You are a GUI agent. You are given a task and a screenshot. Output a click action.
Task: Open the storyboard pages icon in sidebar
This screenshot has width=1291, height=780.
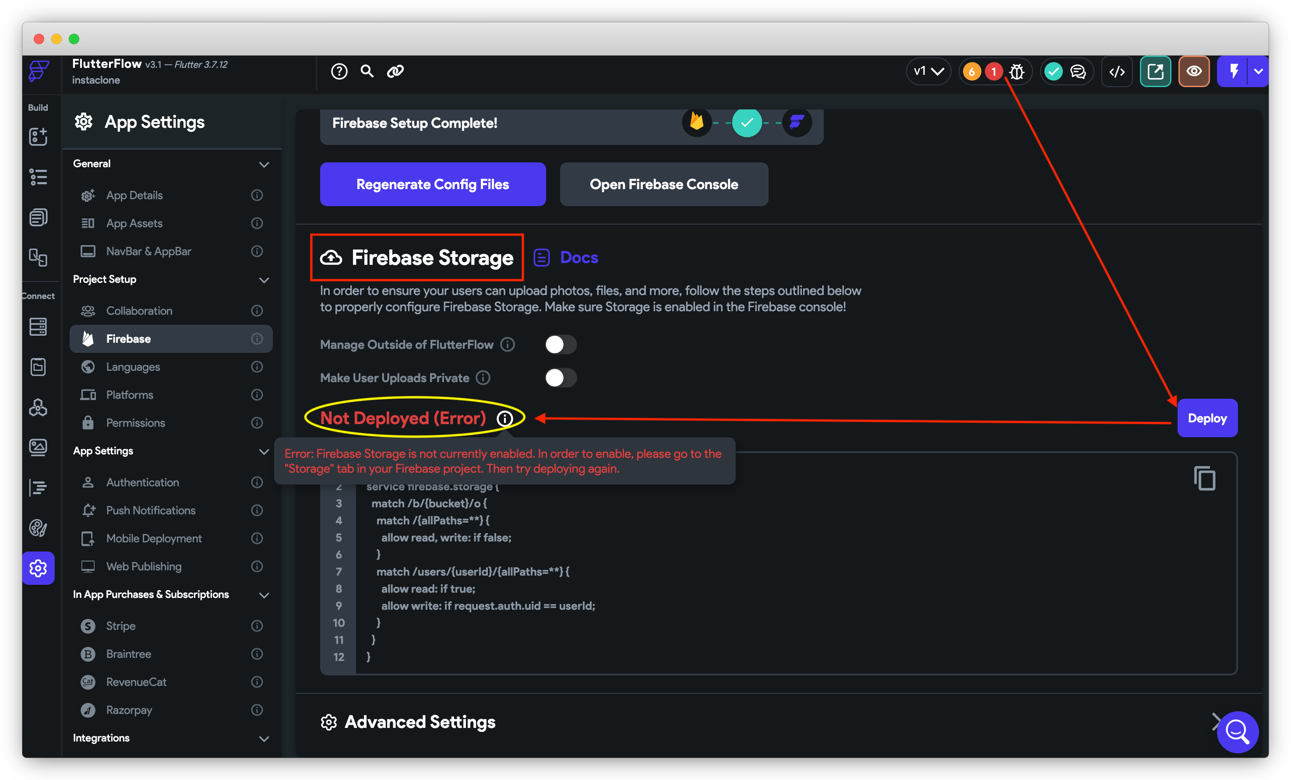[x=38, y=217]
